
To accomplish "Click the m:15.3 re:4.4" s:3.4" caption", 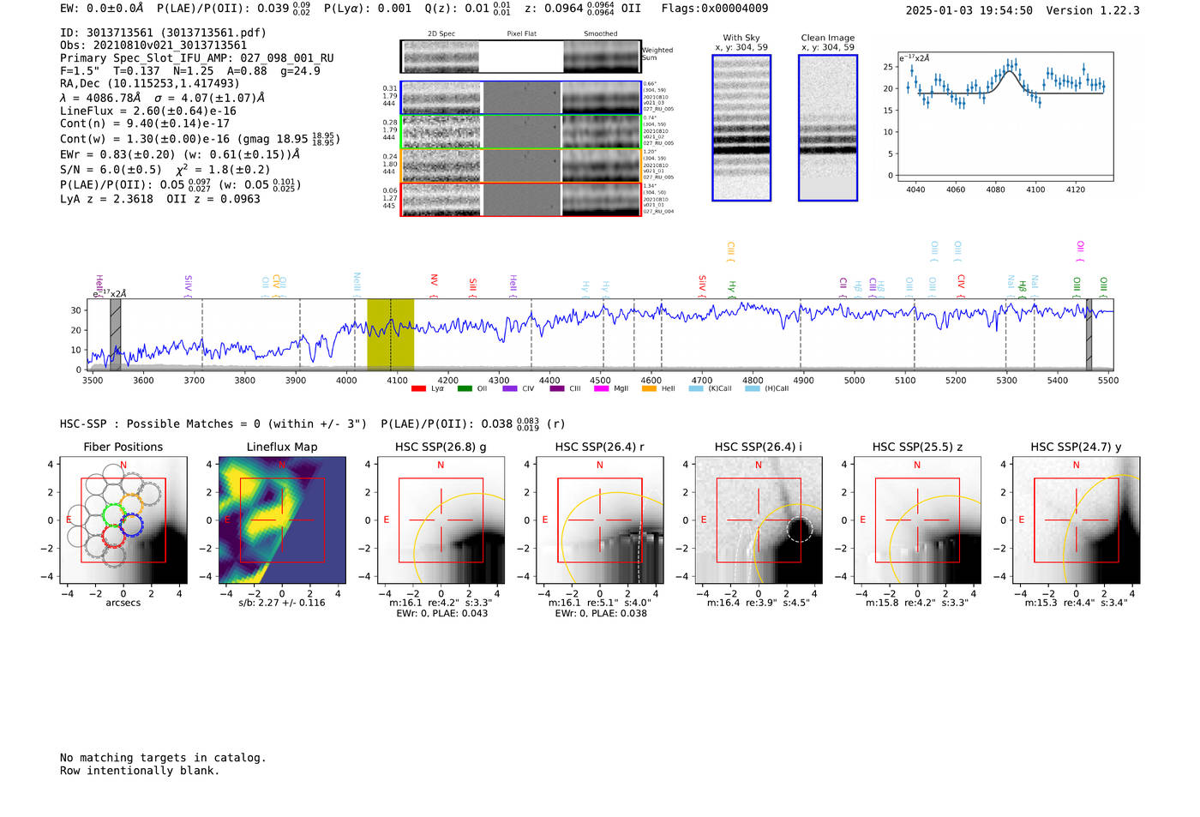I will click(1077, 603).
